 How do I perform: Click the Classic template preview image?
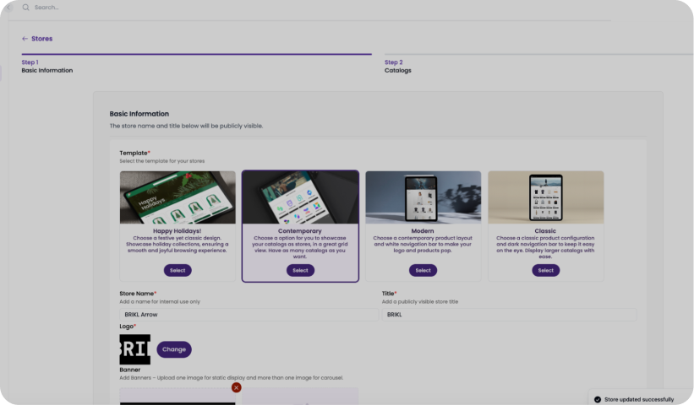pos(545,197)
